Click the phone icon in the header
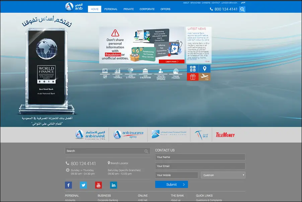The width and height of the screenshot is (302, 202). pos(211,9)
